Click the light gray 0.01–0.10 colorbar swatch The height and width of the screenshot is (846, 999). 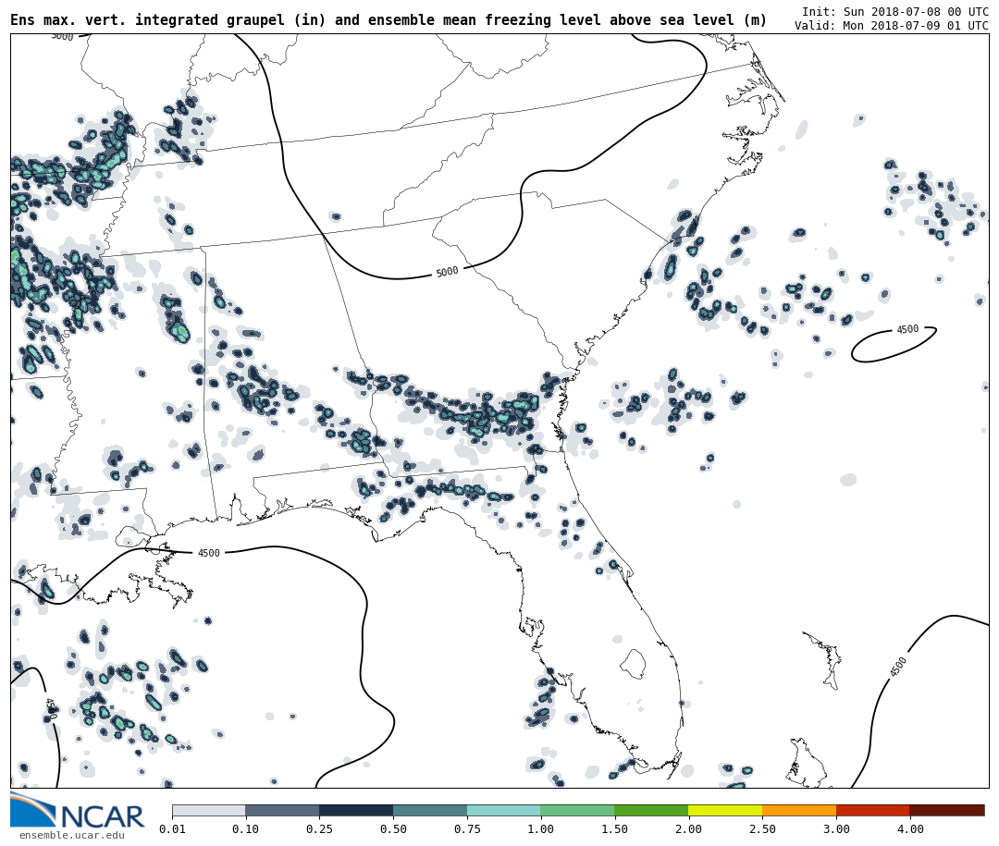click(208, 811)
